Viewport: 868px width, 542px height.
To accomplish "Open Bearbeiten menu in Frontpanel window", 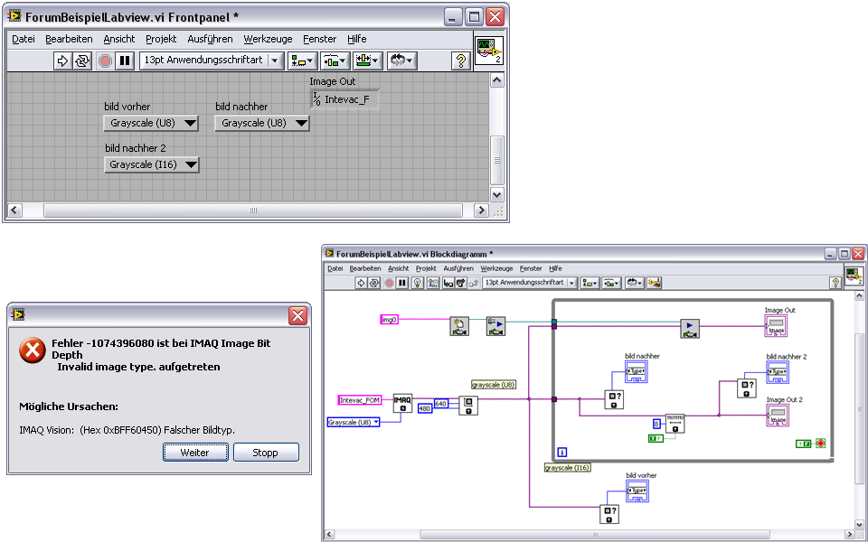I will [x=69, y=39].
